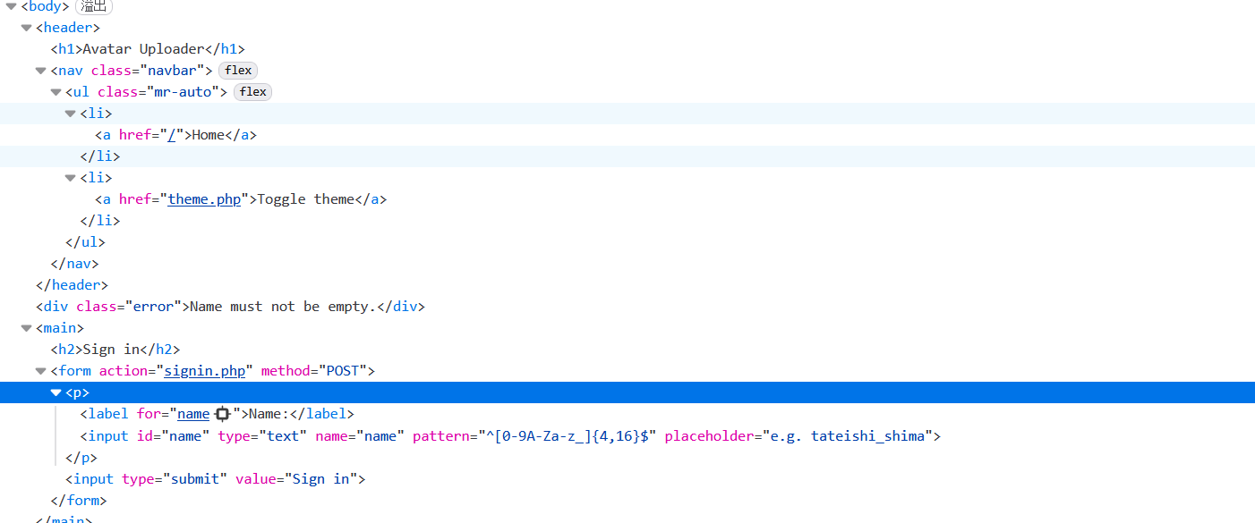Click the scroll-to-element icon beside label for "name"
The height and width of the screenshot is (523, 1255).
pyautogui.click(x=223, y=414)
